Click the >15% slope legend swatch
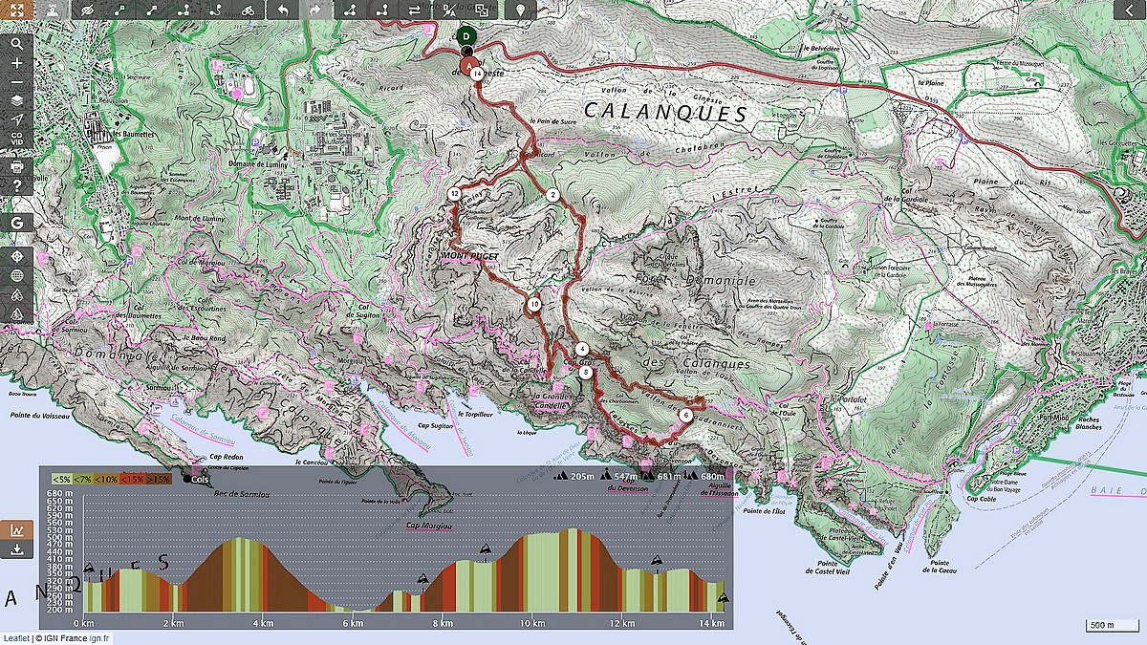The width and height of the screenshot is (1147, 645). click(159, 479)
